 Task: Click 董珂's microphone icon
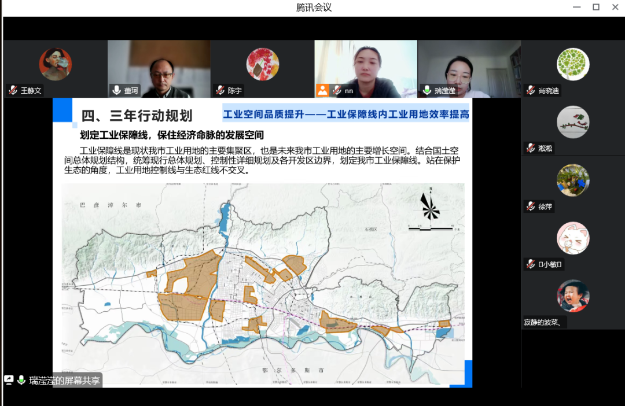click(x=117, y=90)
